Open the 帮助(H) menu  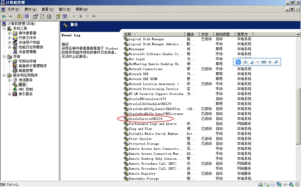[82, 9]
